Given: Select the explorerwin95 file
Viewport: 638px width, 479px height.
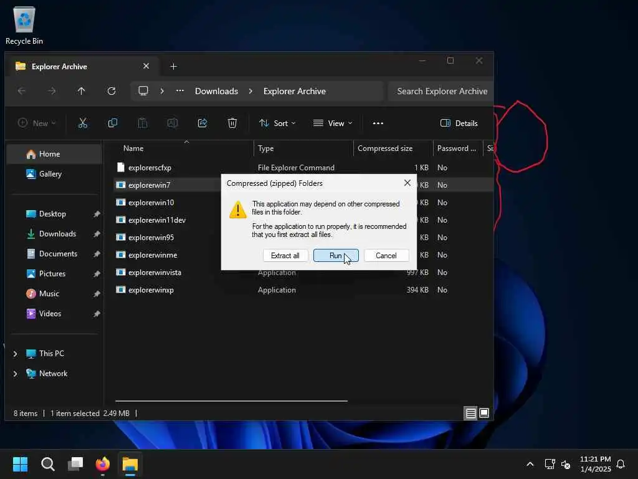Looking at the screenshot, I should pyautogui.click(x=151, y=238).
